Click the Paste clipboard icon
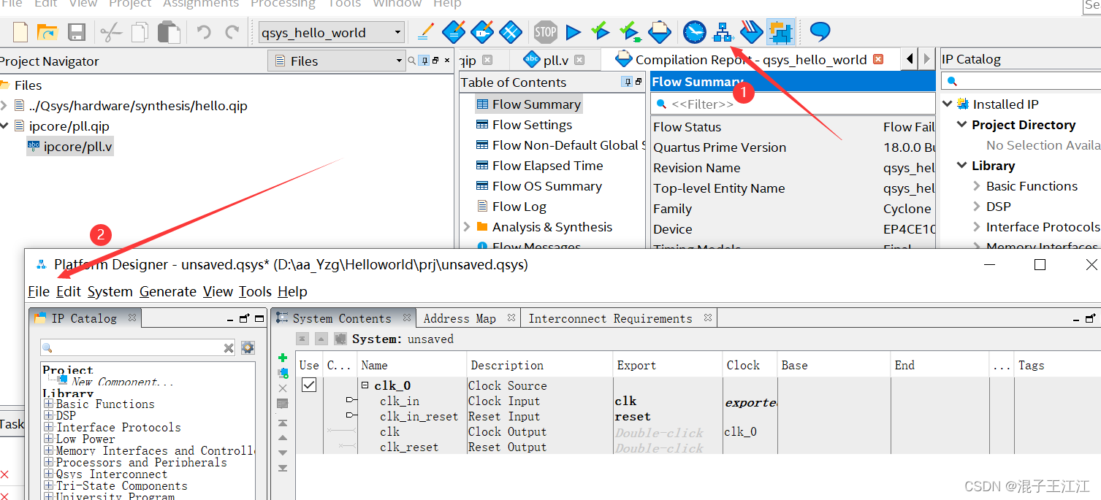The image size is (1101, 500). pos(169,32)
